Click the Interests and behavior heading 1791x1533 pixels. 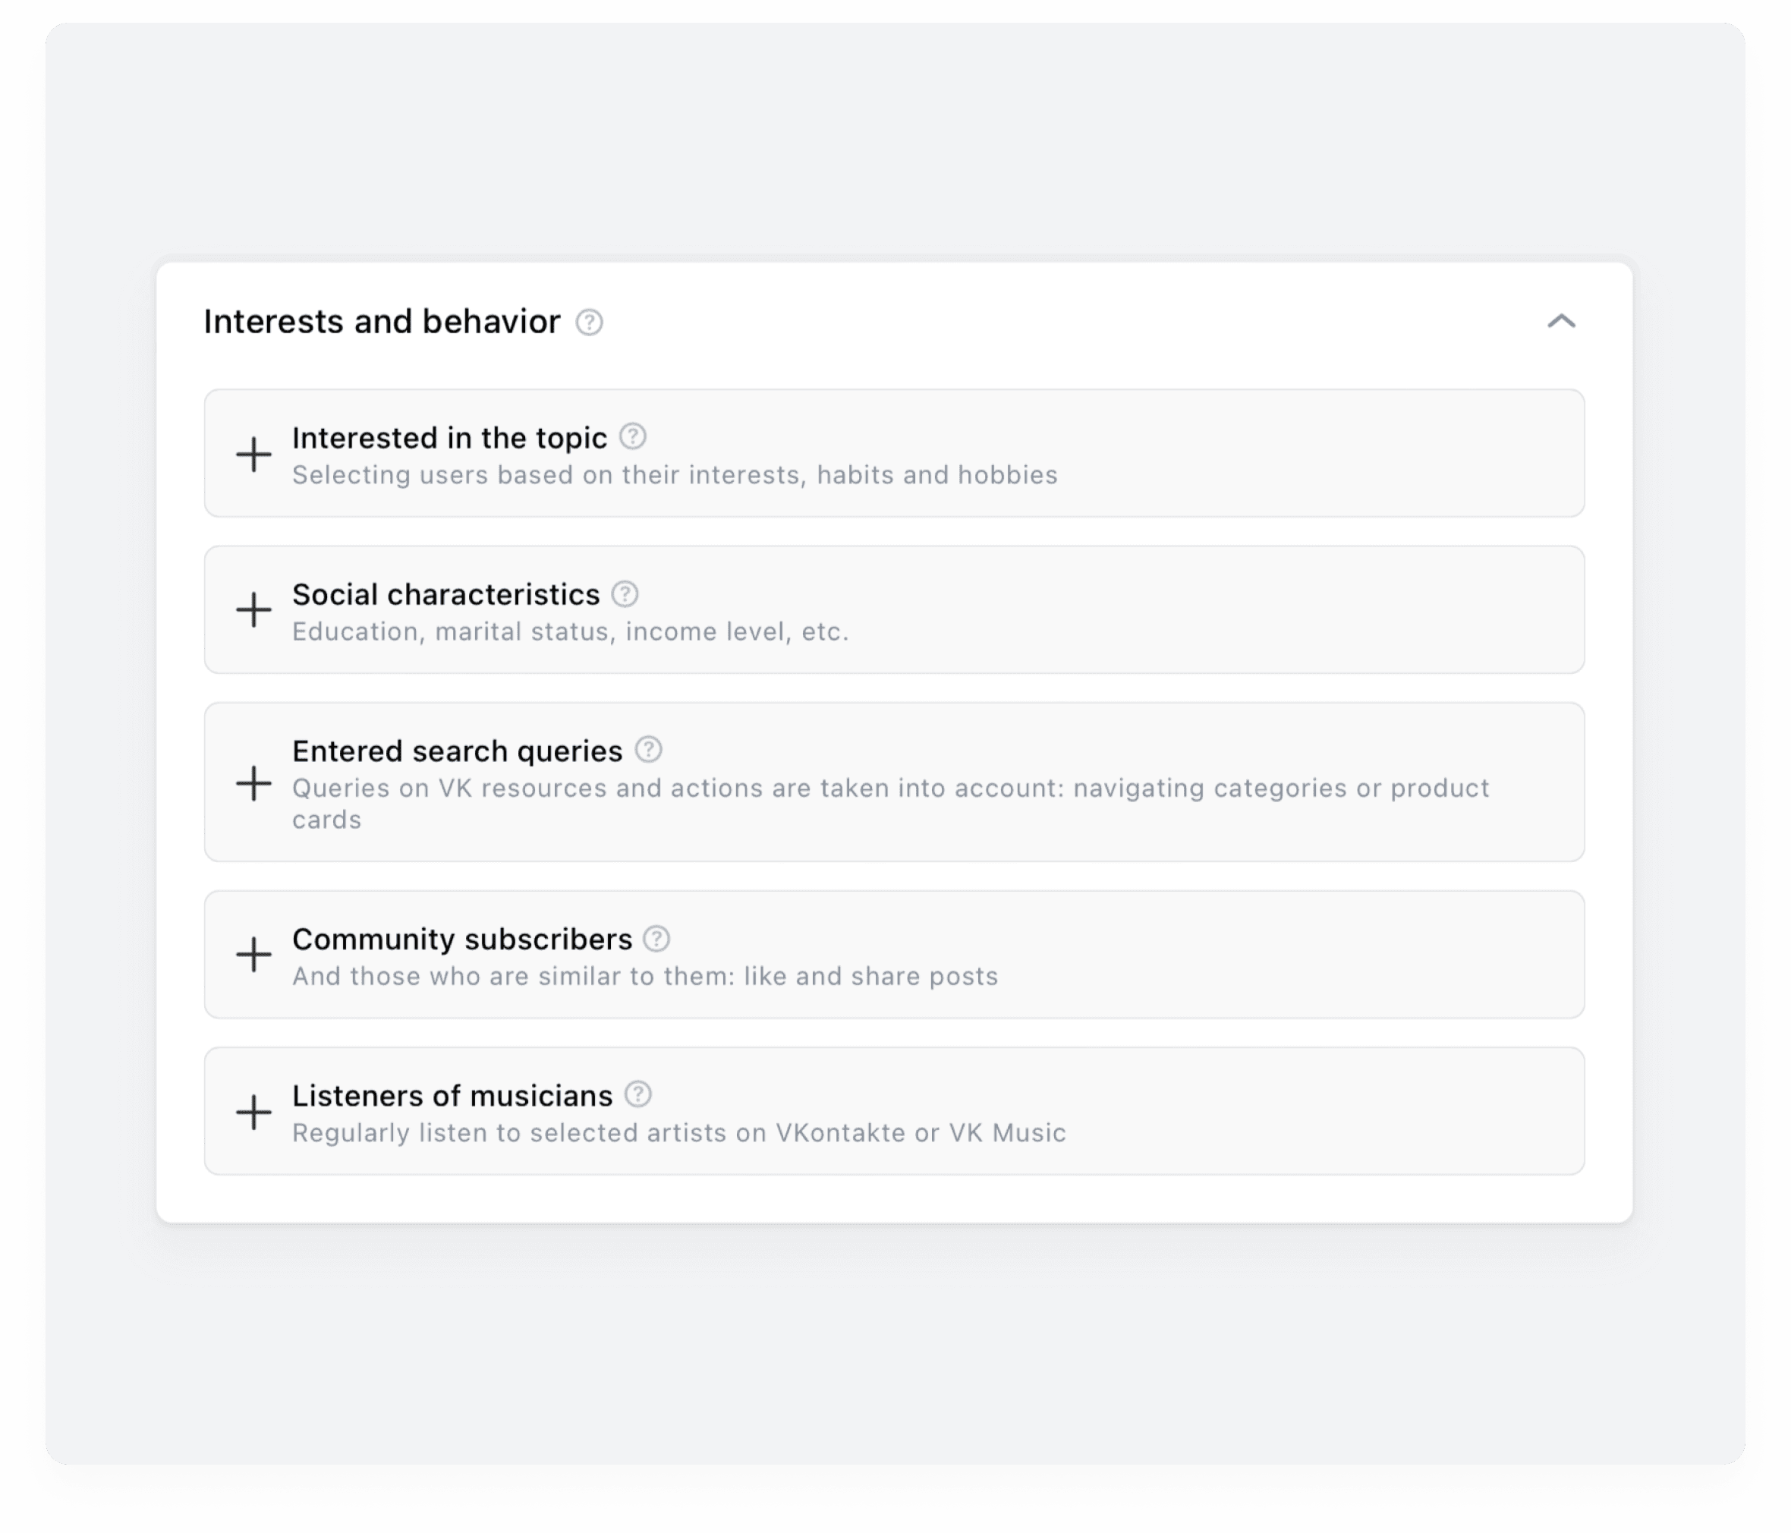(x=382, y=322)
